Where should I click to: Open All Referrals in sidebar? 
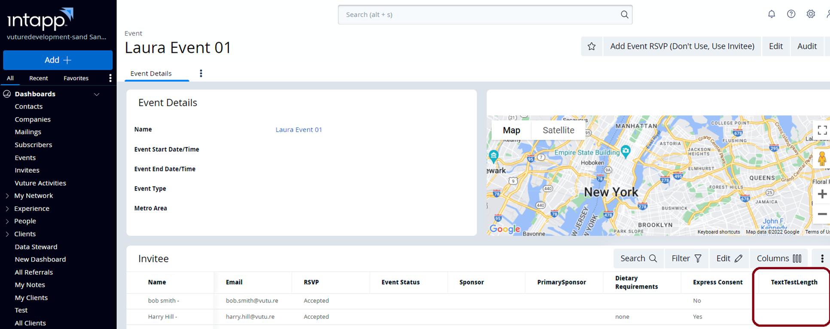34,272
